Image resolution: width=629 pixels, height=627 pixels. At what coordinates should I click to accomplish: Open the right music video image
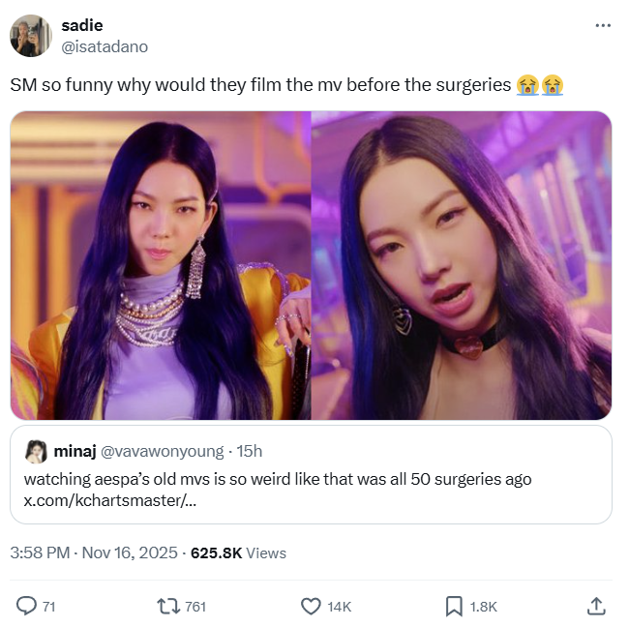pos(462,265)
